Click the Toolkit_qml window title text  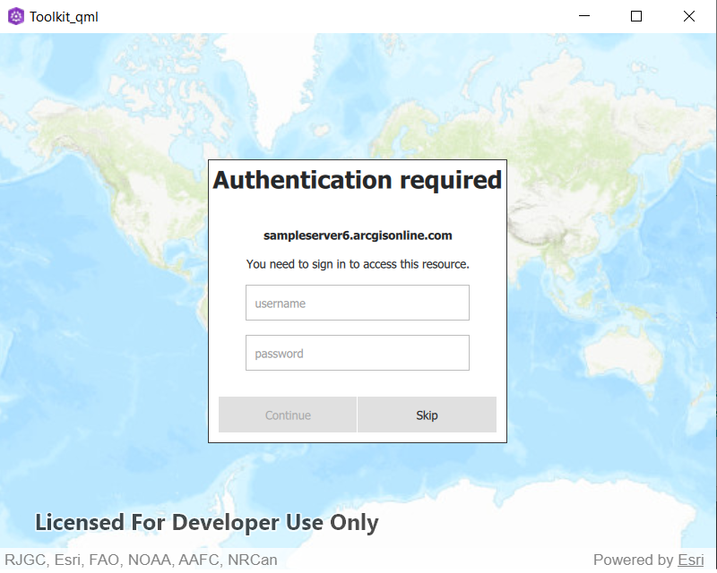[x=63, y=16]
